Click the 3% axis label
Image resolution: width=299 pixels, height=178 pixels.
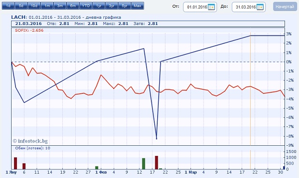(x=289, y=34)
